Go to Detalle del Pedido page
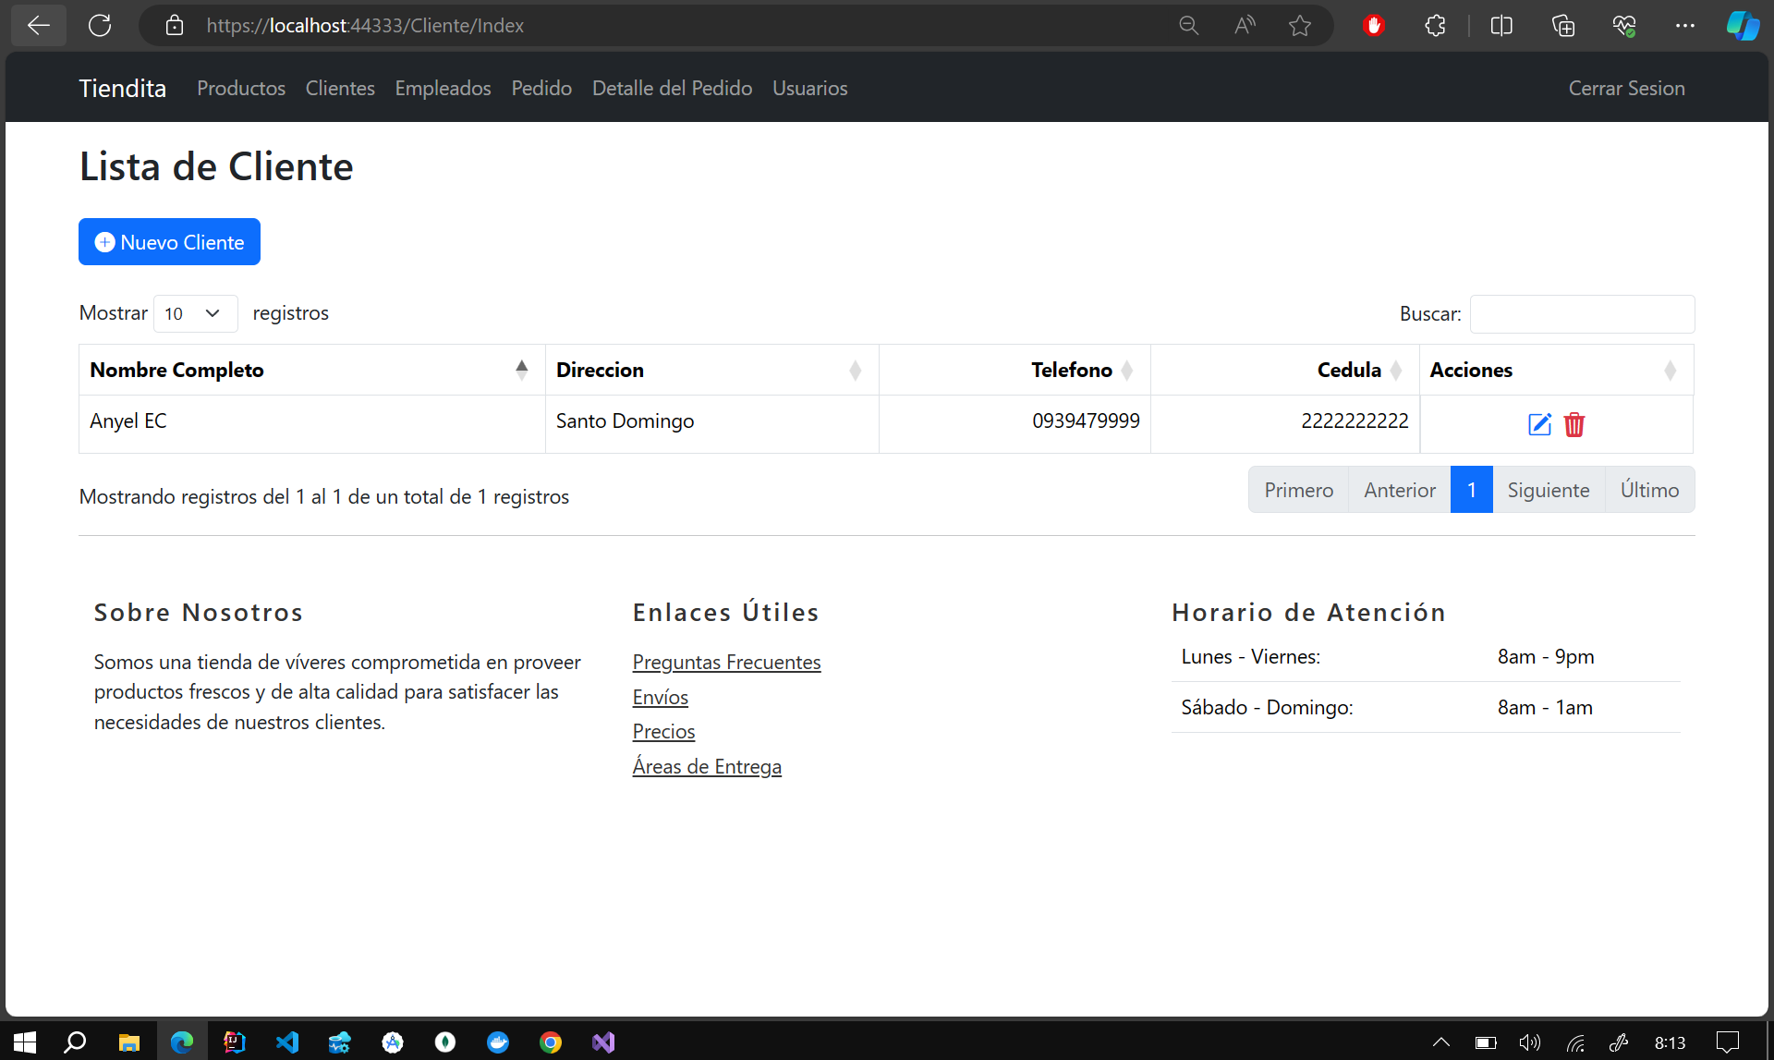The width and height of the screenshot is (1774, 1060). (x=672, y=88)
